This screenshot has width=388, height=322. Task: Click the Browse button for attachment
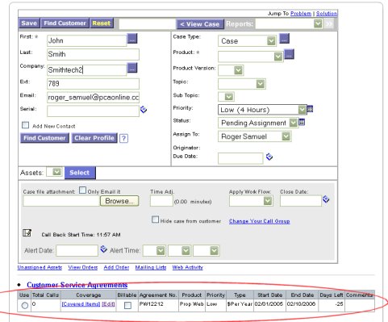click(119, 201)
